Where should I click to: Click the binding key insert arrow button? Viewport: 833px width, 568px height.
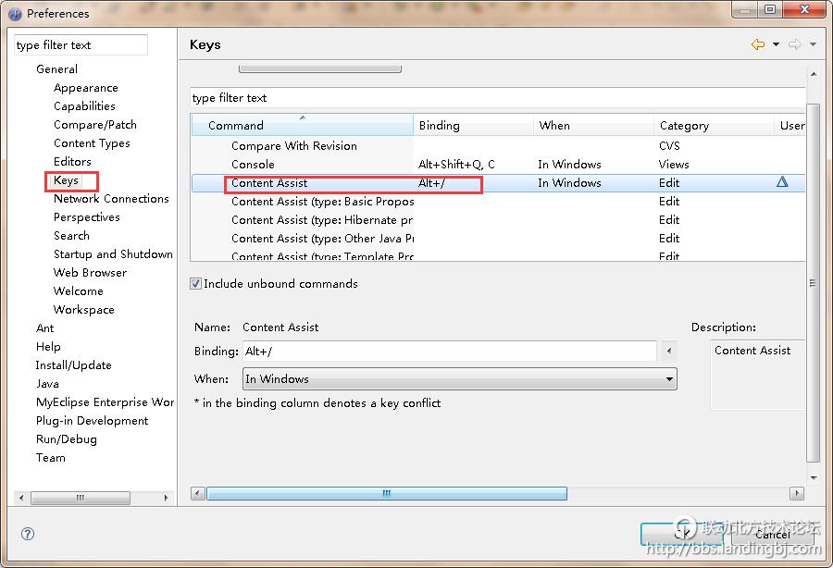tap(670, 352)
